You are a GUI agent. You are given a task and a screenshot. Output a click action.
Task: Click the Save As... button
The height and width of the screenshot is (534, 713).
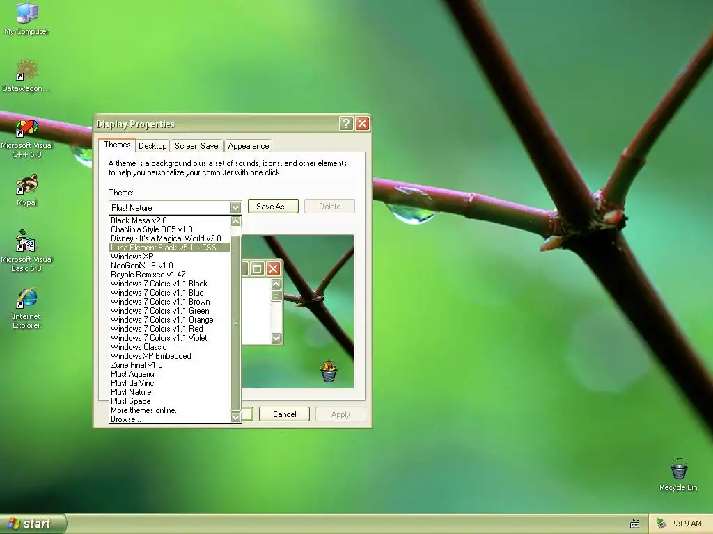[x=273, y=206]
